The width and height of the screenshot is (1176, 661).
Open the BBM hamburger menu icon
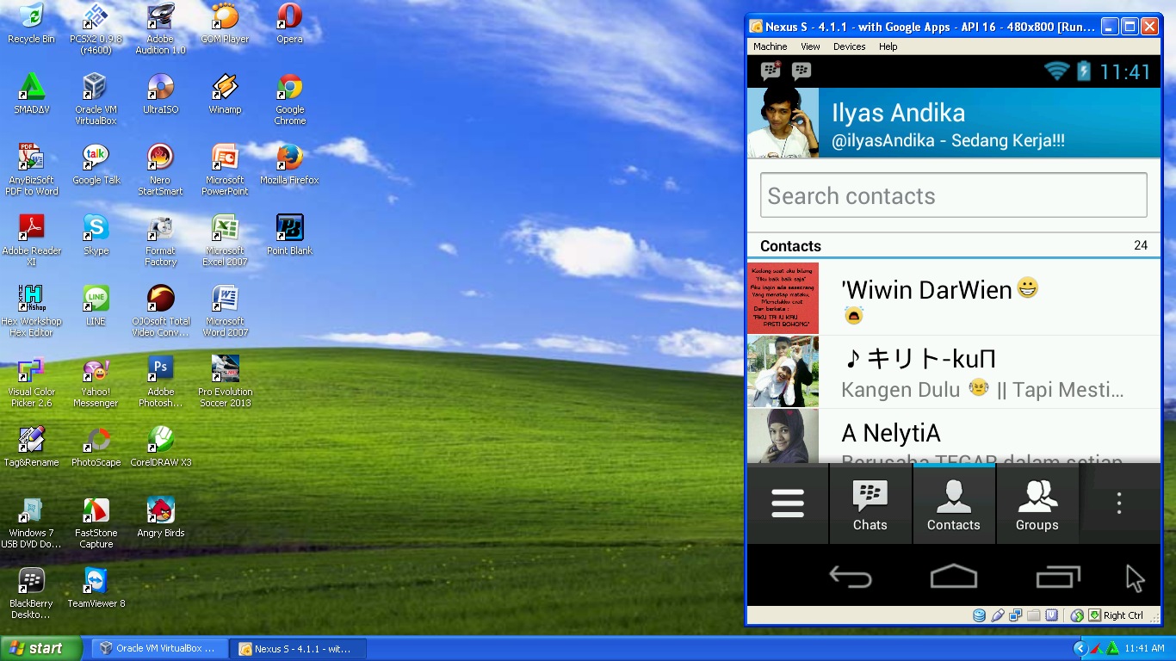point(788,503)
